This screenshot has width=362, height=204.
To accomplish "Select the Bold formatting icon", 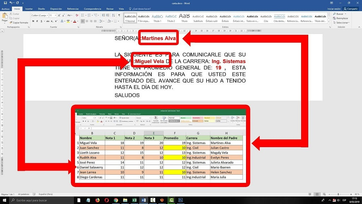I will tap(33, 21).
